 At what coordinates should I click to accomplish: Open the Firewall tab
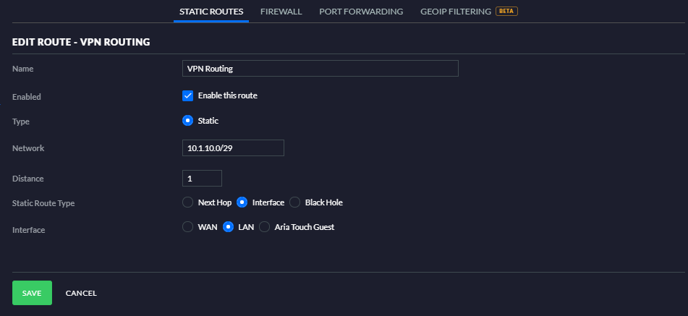coord(281,12)
